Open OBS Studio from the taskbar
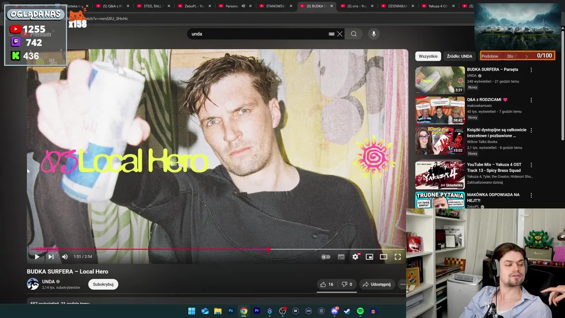 coord(282,311)
